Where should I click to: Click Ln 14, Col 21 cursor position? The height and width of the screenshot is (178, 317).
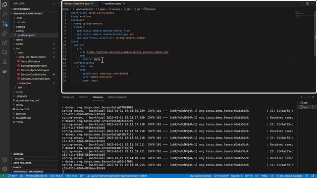(221, 176)
